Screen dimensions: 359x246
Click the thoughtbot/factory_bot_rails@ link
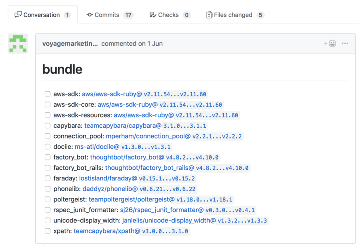point(150,168)
